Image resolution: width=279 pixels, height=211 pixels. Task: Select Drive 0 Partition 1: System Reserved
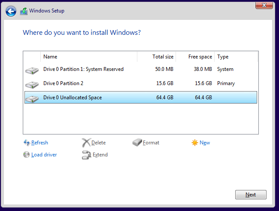pos(141,69)
